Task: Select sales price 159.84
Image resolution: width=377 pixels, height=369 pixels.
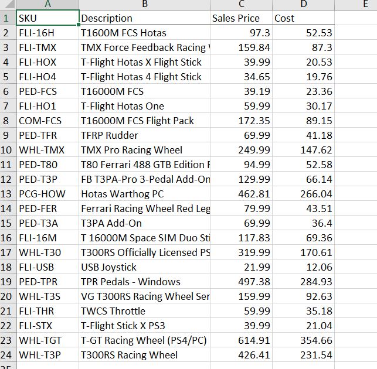Action: (241, 47)
